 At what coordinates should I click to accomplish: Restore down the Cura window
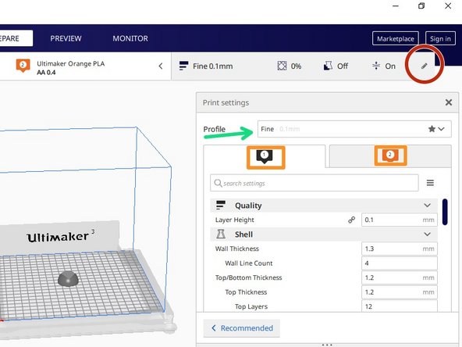[421, 6]
